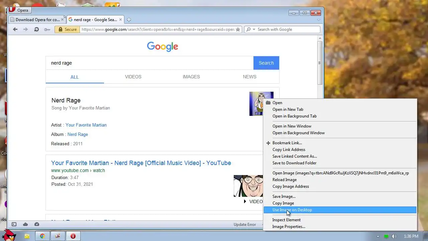Open closed tabs dropdown arrow
This screenshot has height=241, width=428.
point(319,20)
